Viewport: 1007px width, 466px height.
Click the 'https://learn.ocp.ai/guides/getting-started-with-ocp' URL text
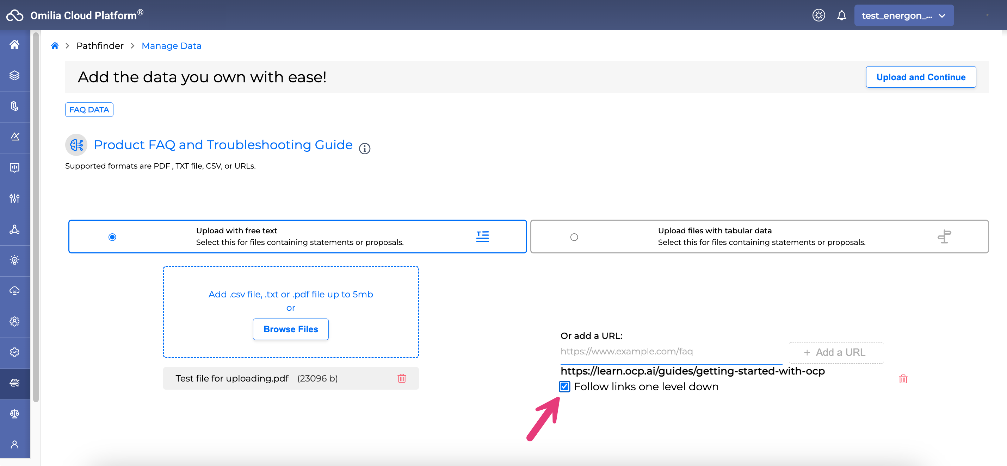[x=692, y=371]
